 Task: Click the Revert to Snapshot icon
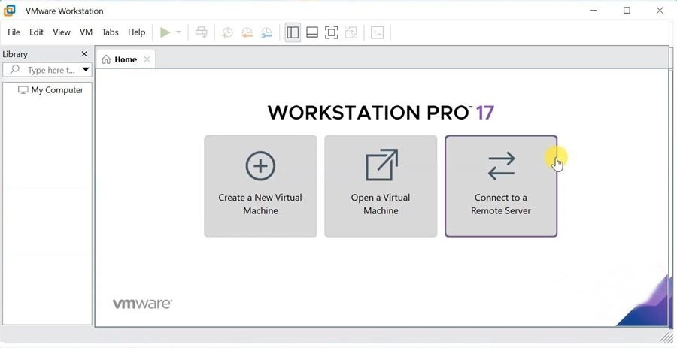point(247,32)
